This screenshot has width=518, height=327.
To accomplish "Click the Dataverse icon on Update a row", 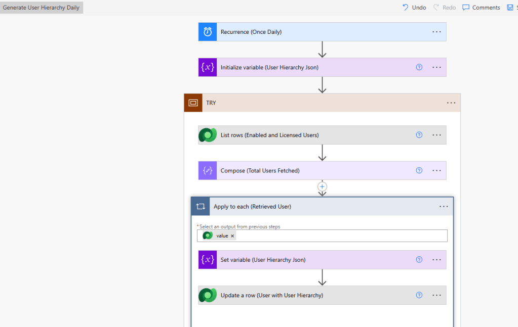I will 208,295.
